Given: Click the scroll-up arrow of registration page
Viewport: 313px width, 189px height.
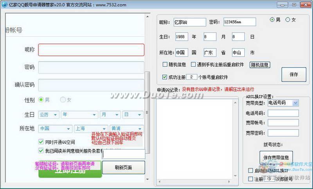Looking at the screenshot, I should (x=148, y=17).
